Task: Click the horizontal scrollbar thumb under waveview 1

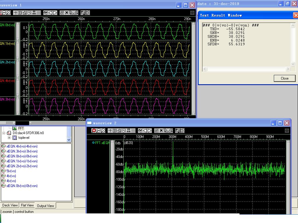Action: click(x=22, y=123)
